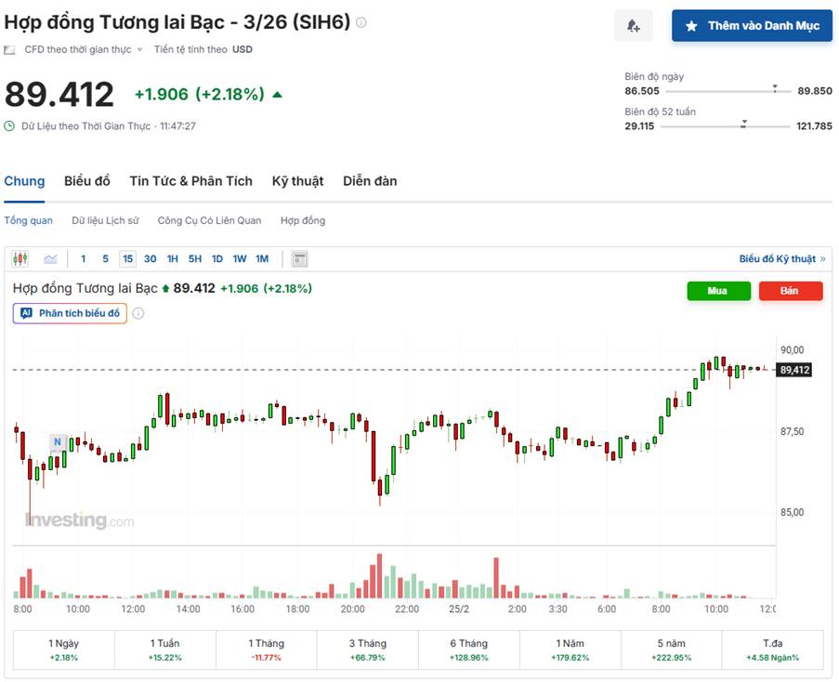839x682 pixels.
Task: Click the USD currency label
Action: [243, 49]
